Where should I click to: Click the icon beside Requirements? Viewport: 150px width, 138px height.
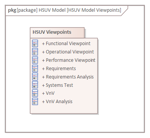(x=35, y=68)
